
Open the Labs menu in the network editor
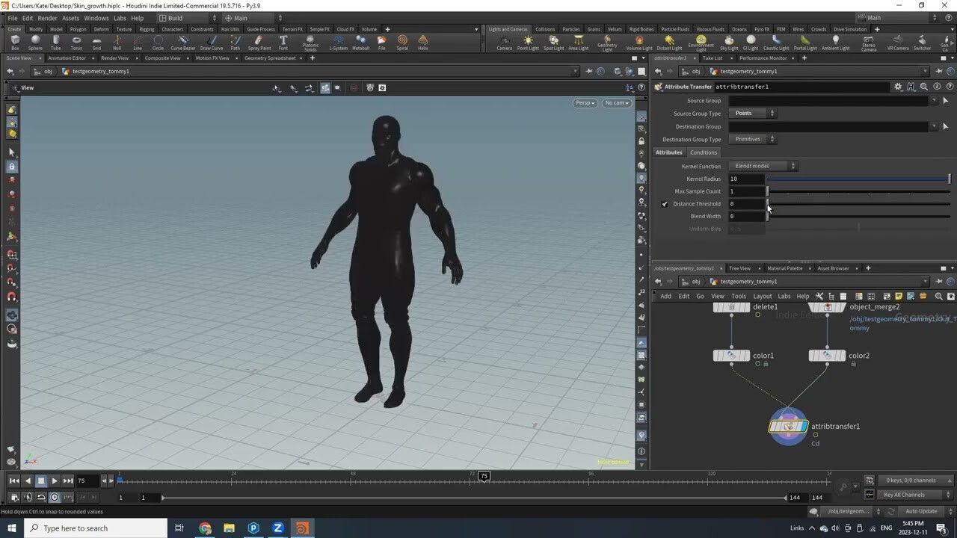784,296
